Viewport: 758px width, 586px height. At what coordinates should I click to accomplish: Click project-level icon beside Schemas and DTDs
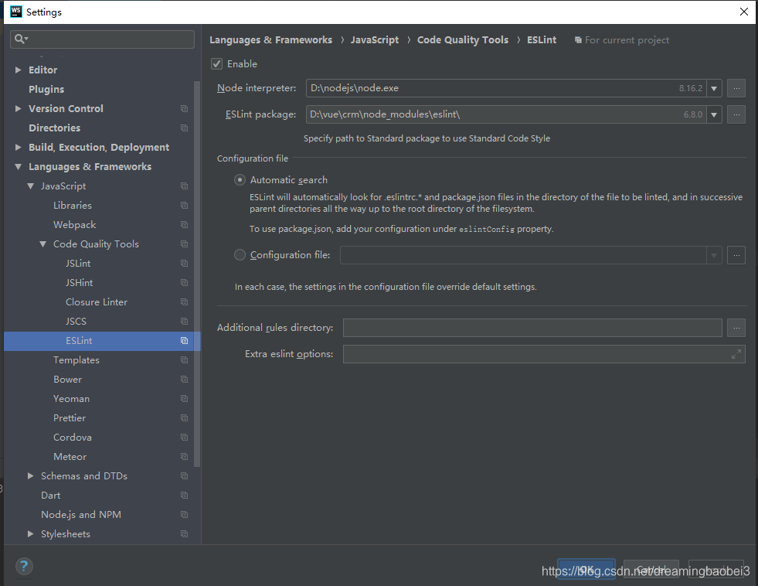(184, 475)
